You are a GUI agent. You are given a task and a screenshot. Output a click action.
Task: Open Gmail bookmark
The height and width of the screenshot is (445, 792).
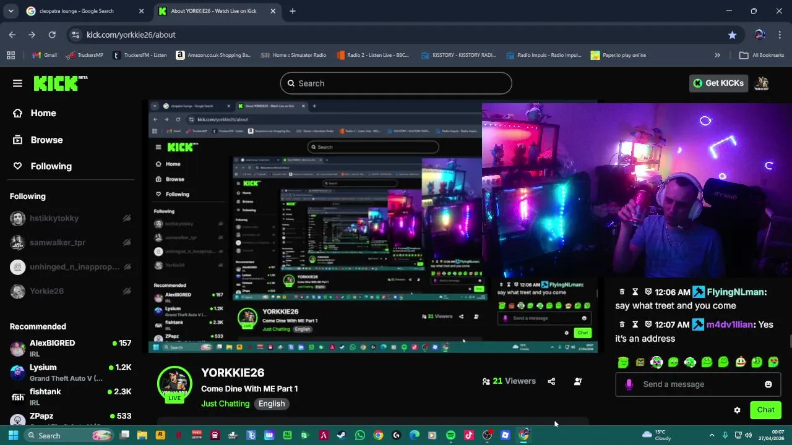(x=45, y=55)
